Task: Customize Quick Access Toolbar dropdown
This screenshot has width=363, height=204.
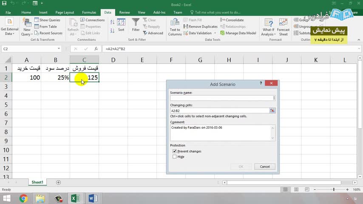Action: pos(42,3)
